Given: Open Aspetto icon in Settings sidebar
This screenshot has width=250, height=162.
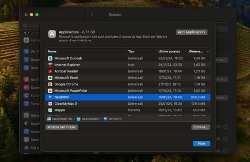Looking at the screenshot, I should (x=26, y=123).
